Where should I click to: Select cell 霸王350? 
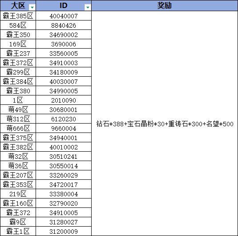coord(18,34)
